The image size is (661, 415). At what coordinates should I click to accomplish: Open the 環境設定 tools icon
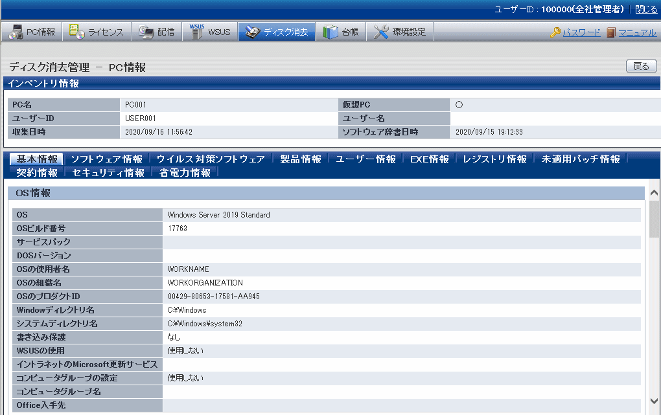click(380, 32)
